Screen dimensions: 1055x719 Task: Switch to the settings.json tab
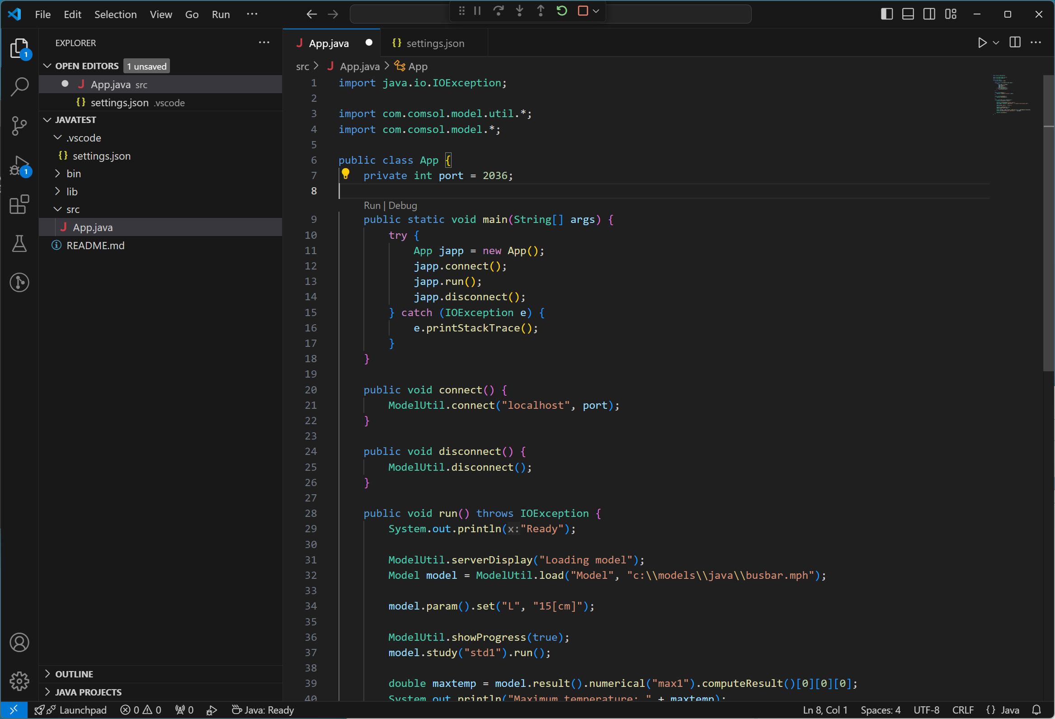(x=434, y=43)
